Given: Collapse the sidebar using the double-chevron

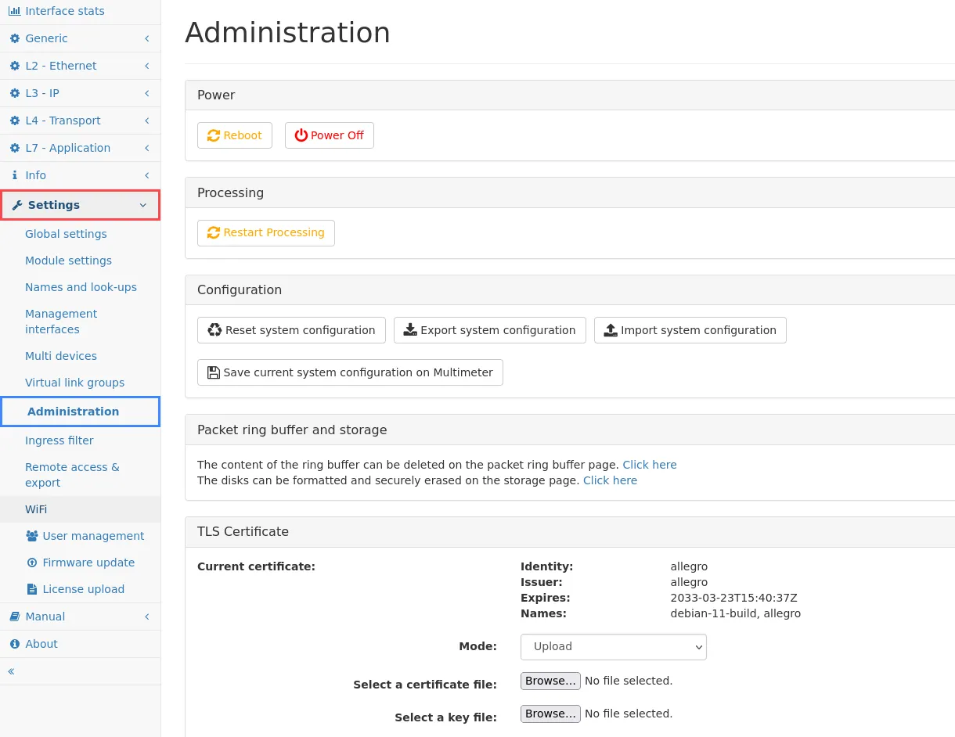Looking at the screenshot, I should click(x=11, y=670).
